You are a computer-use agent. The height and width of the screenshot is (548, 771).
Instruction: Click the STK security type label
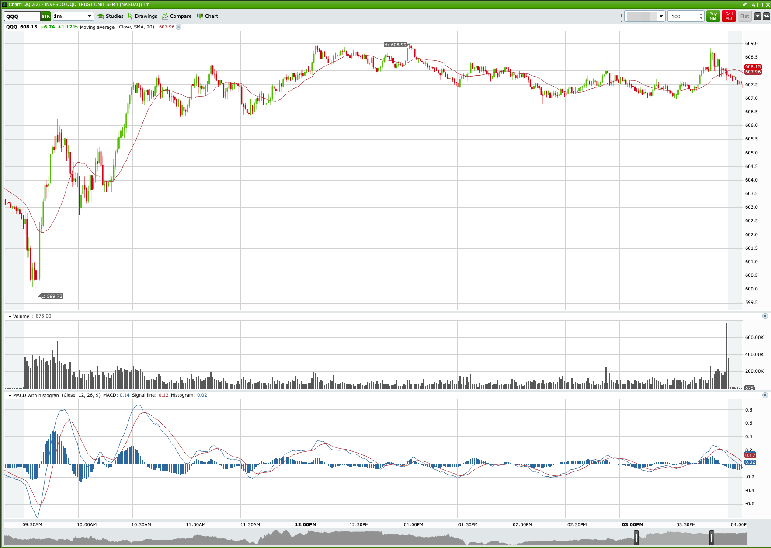(x=45, y=16)
